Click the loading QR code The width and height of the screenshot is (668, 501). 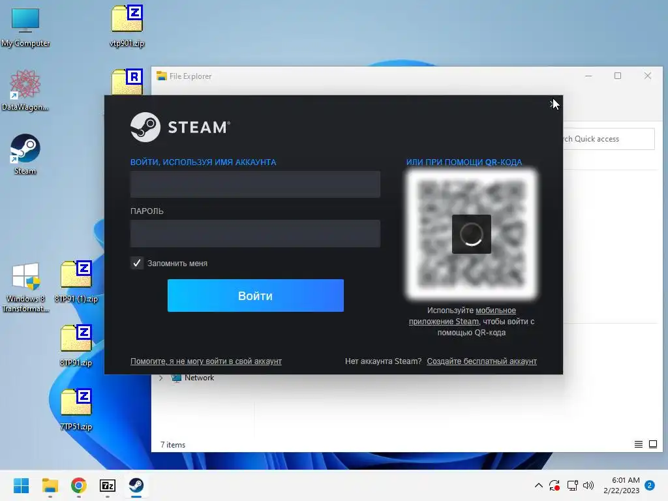471,234
